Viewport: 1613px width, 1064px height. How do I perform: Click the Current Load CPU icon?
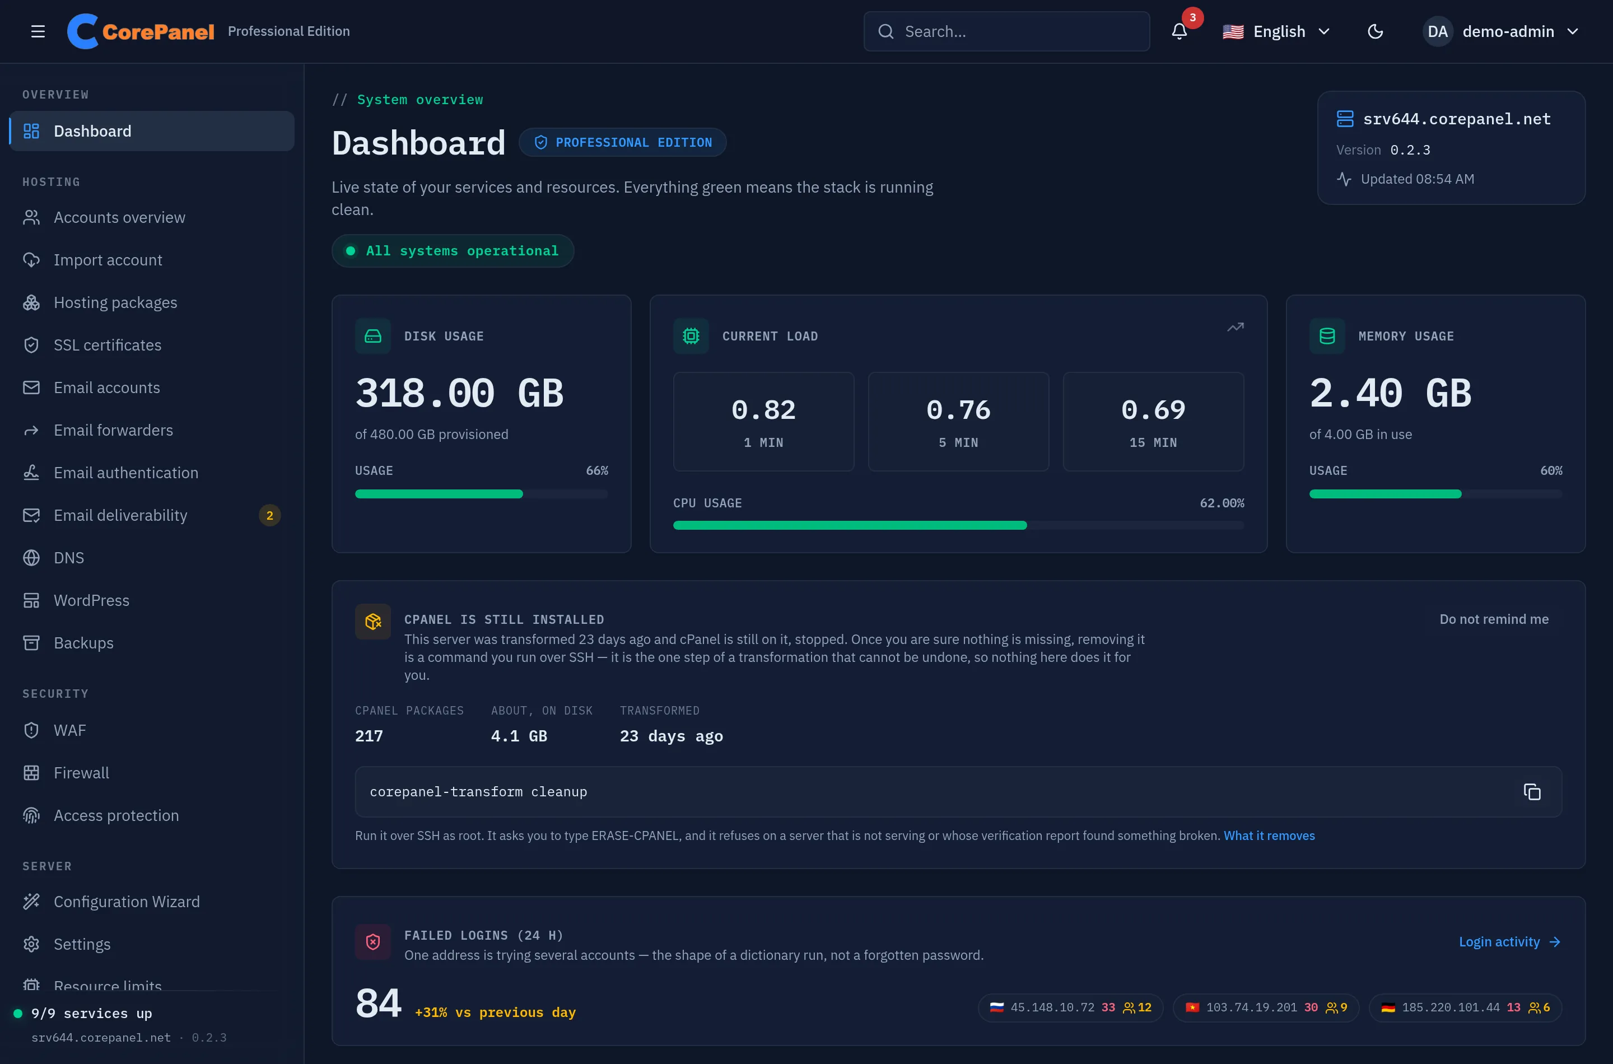(x=691, y=336)
